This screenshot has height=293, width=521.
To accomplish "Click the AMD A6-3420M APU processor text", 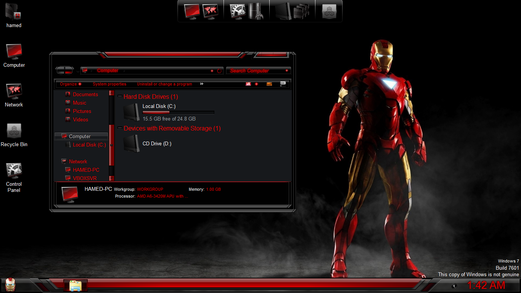I will click(x=162, y=196).
